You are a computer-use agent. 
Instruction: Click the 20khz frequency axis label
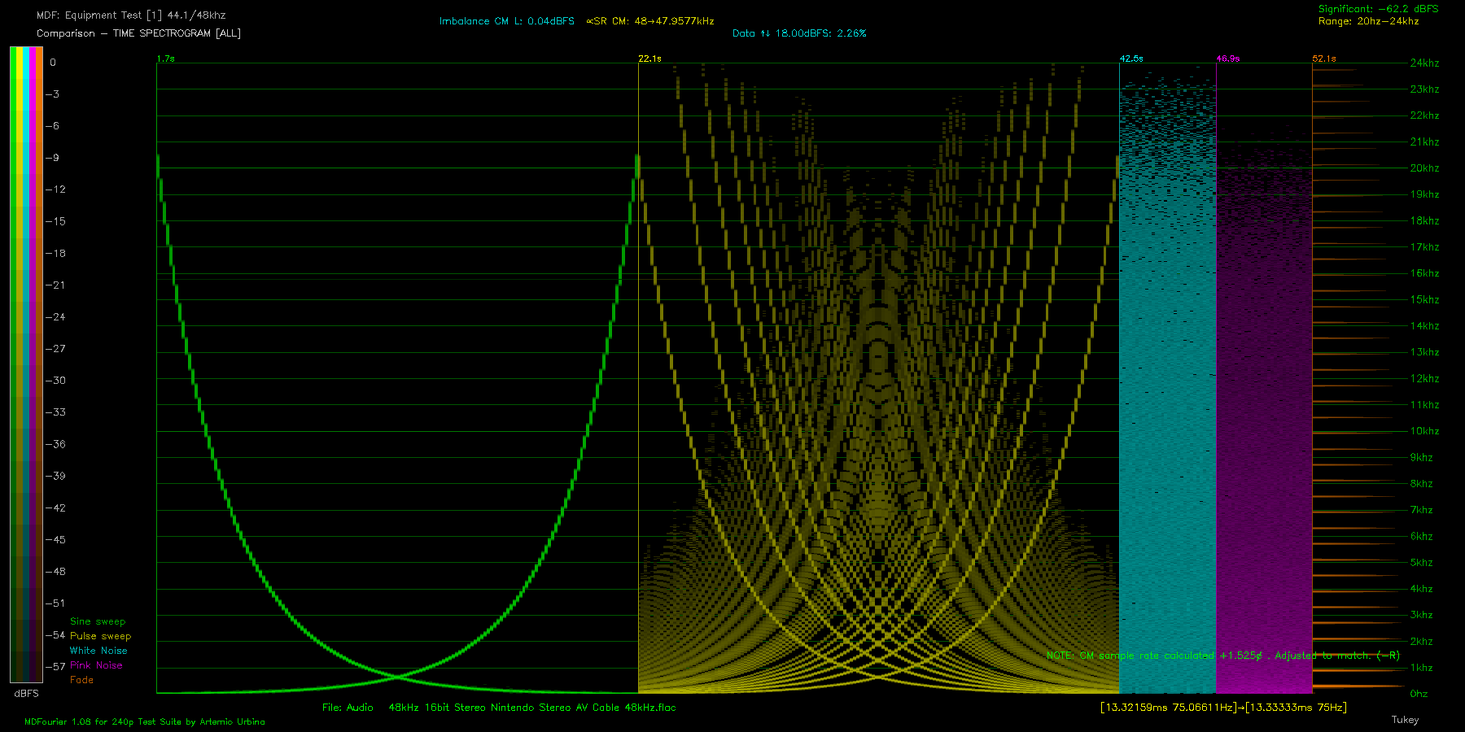1424,168
